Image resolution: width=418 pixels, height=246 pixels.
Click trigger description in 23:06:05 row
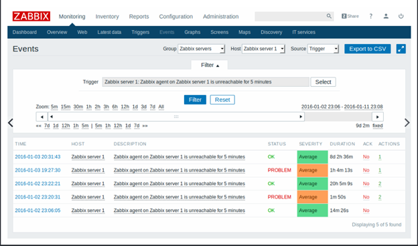point(179,211)
